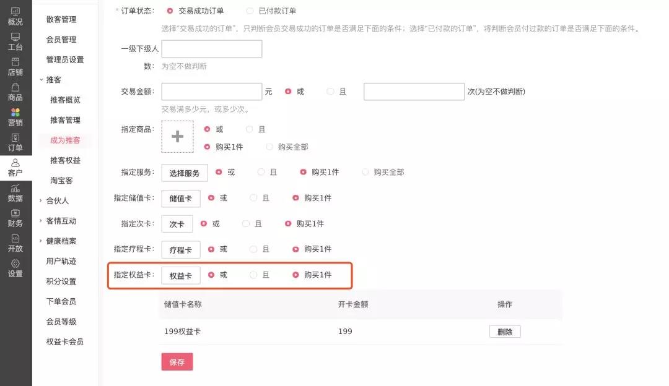Open 权益卡会员 in the sidebar
The image size is (669, 386).
coord(65,341)
